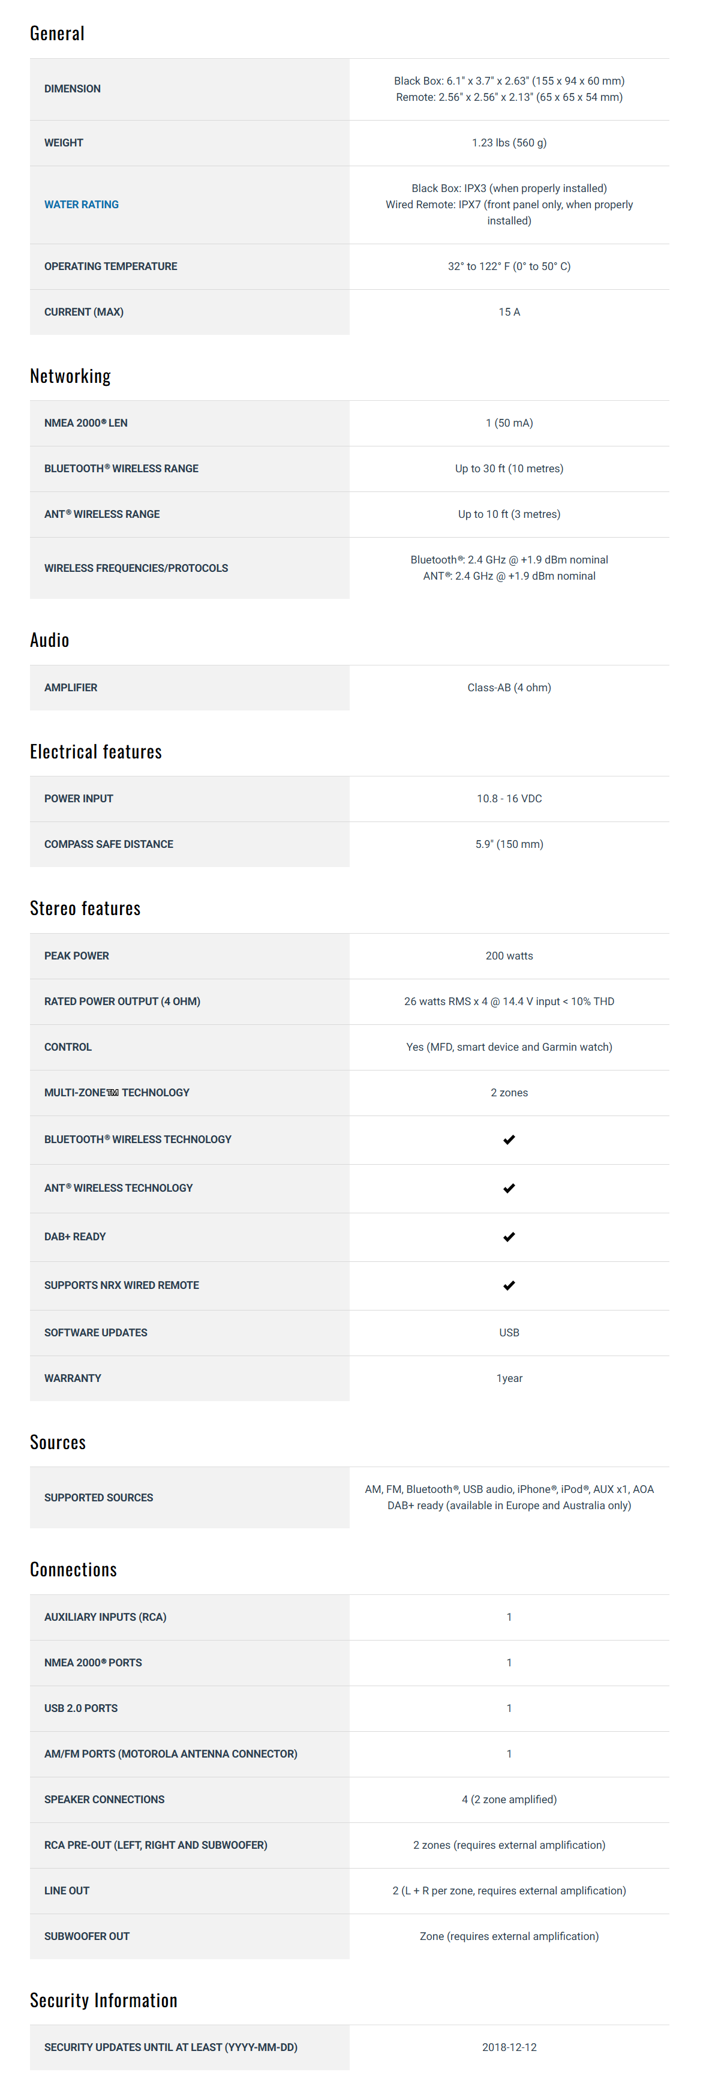This screenshot has height=2078, width=706.
Task: Select the Software Updates USB value
Action: pos(509,1332)
